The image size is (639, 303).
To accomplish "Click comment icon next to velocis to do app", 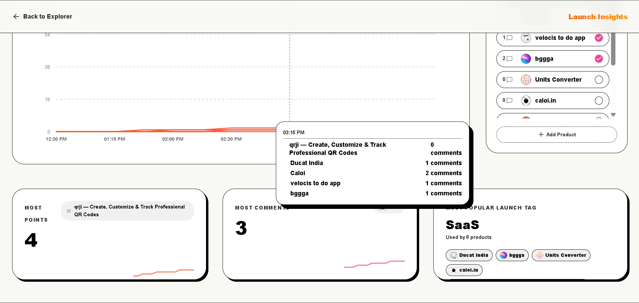I will coord(510,38).
